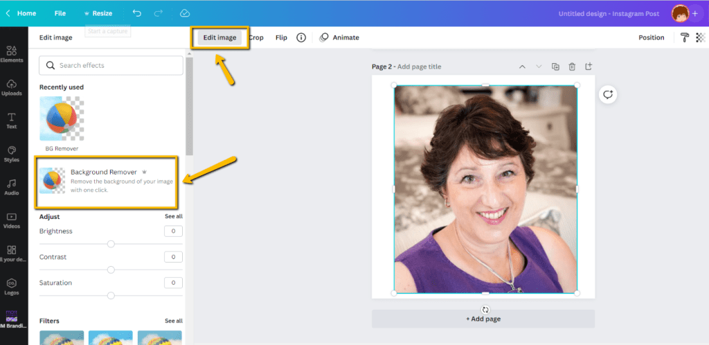The image size is (709, 345).
Task: Open the Uploads sidebar panel
Action: pyautogui.click(x=11, y=87)
